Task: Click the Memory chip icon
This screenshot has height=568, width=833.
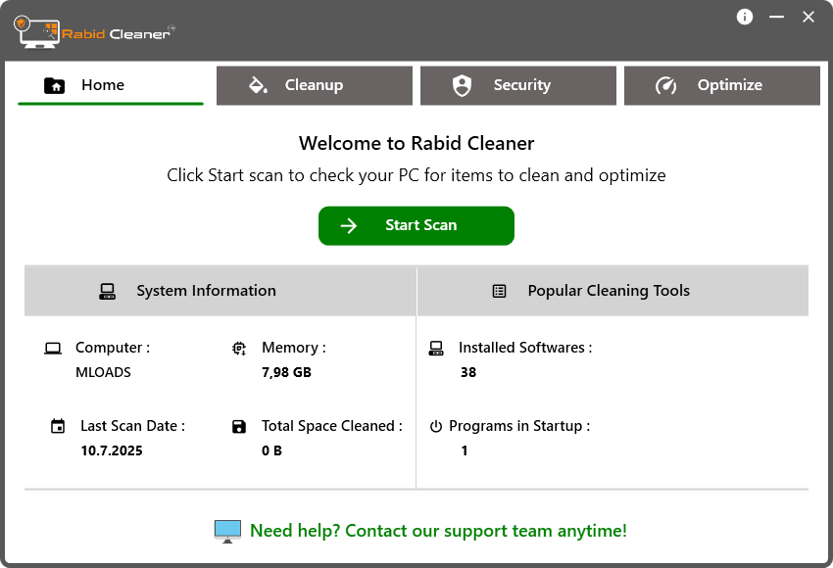Action: (x=239, y=348)
